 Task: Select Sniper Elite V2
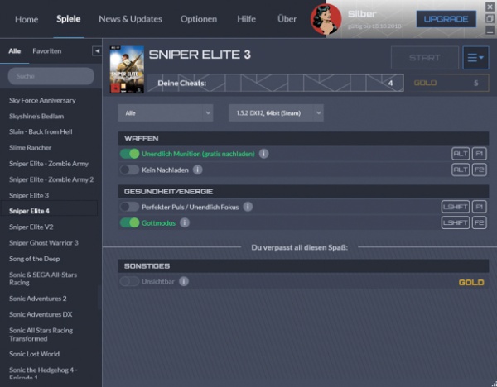(x=31, y=227)
